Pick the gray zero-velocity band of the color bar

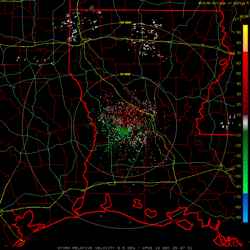click(x=245, y=123)
